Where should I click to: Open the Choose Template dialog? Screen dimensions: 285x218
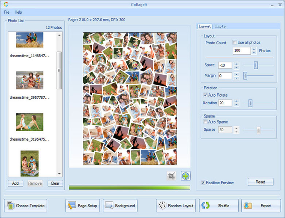[x=25, y=206]
